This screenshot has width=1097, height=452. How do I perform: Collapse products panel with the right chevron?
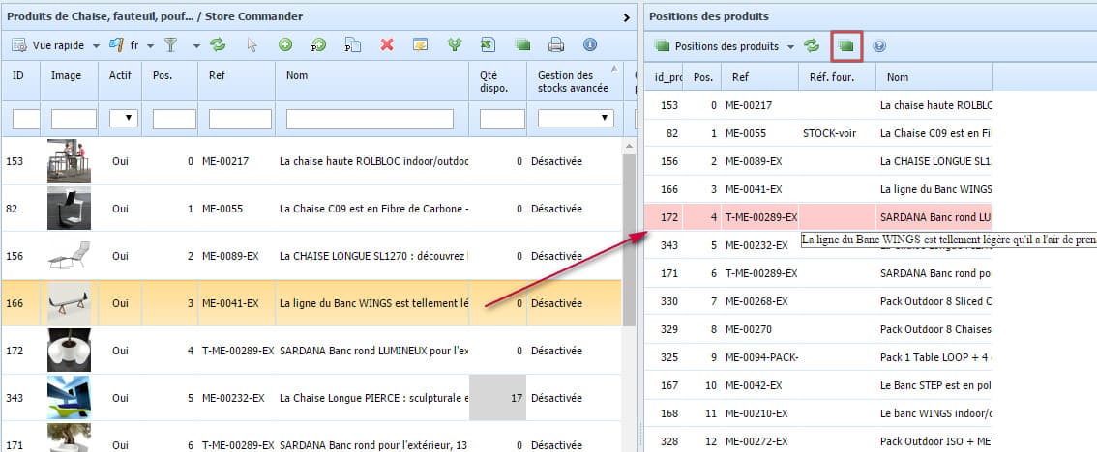pyautogui.click(x=627, y=16)
